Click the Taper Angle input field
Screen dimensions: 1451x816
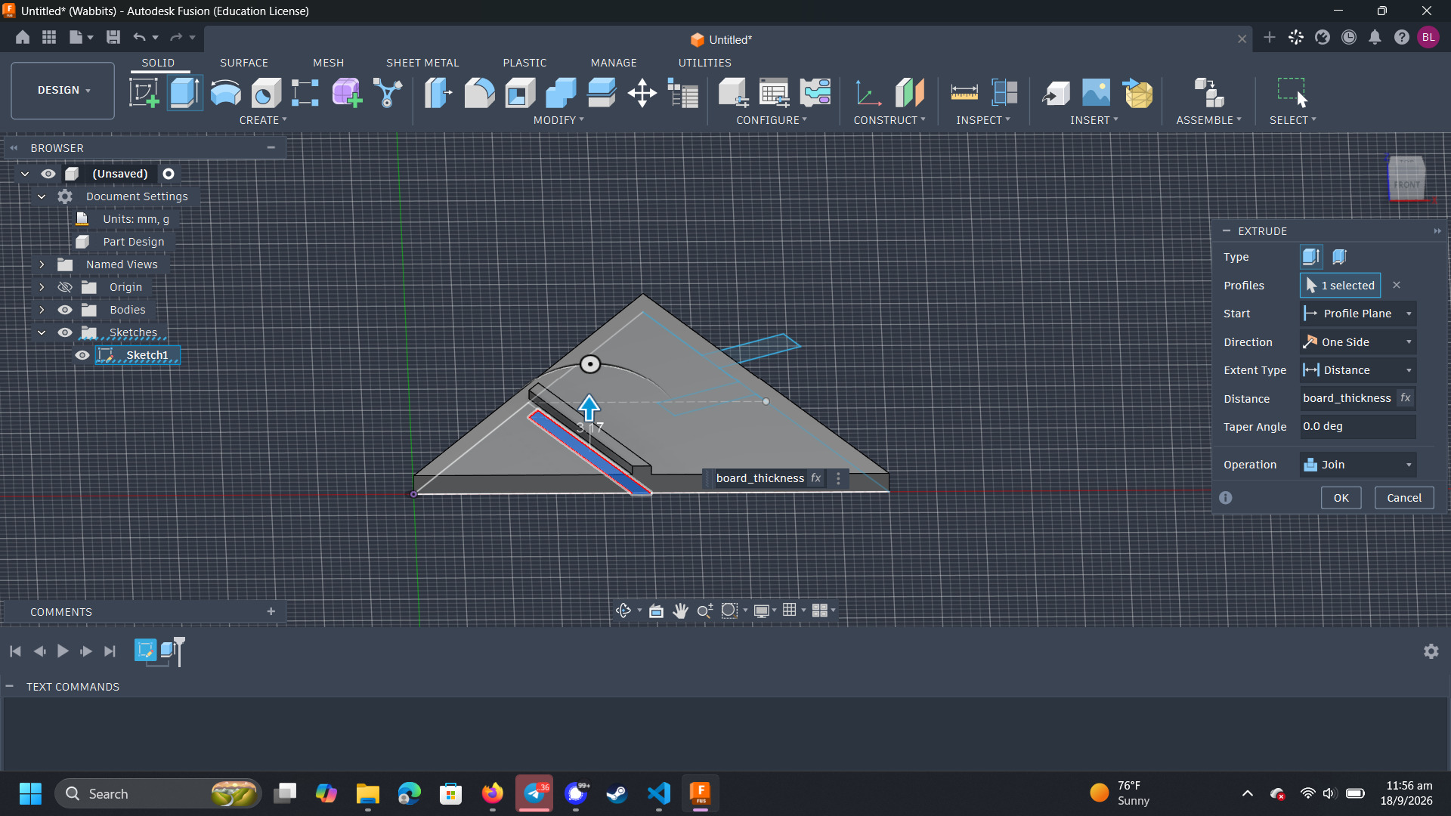1358,427
